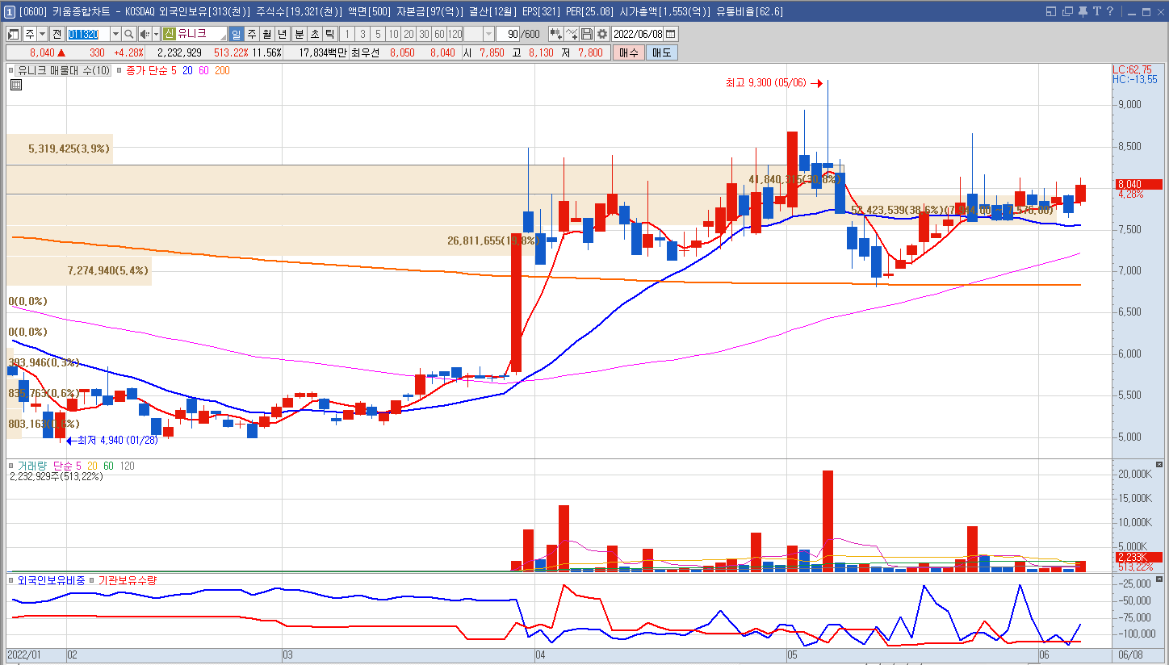
Task: Click the stock search magnifier icon
Action: tap(129, 34)
